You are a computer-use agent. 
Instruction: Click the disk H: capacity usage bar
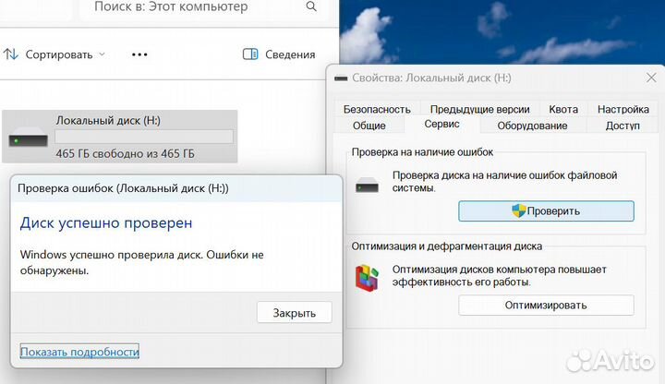[x=144, y=137]
